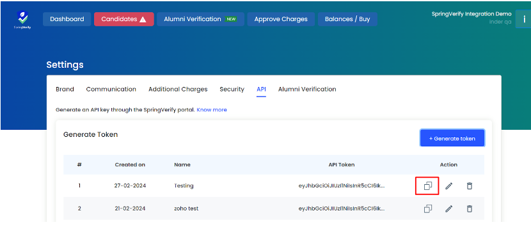Click the Generate token button
This screenshot has width=531, height=236.
[452, 138]
